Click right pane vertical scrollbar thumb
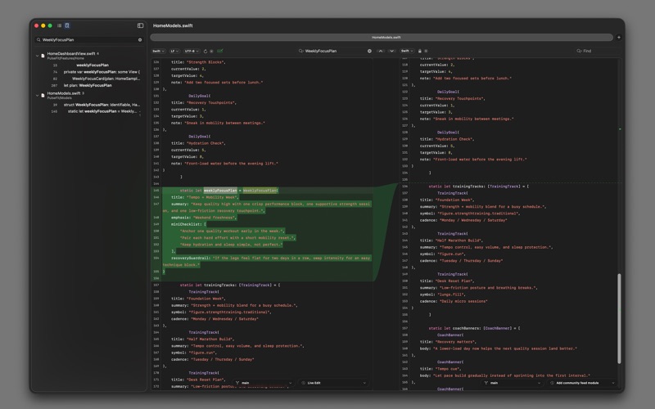This screenshot has height=409, width=655. click(619, 318)
